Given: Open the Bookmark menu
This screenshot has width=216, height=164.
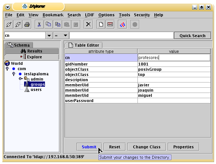Looking at the screenshot, I should [53, 15].
